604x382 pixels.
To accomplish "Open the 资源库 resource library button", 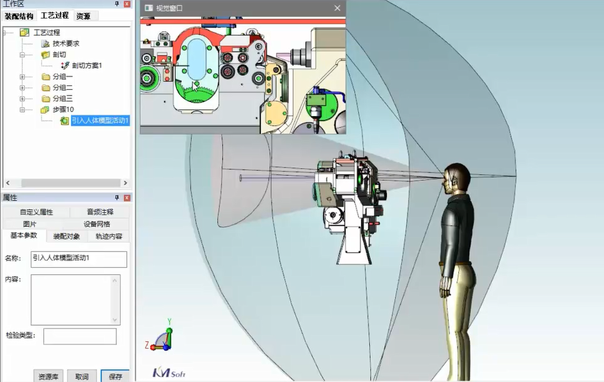I will coord(49,376).
